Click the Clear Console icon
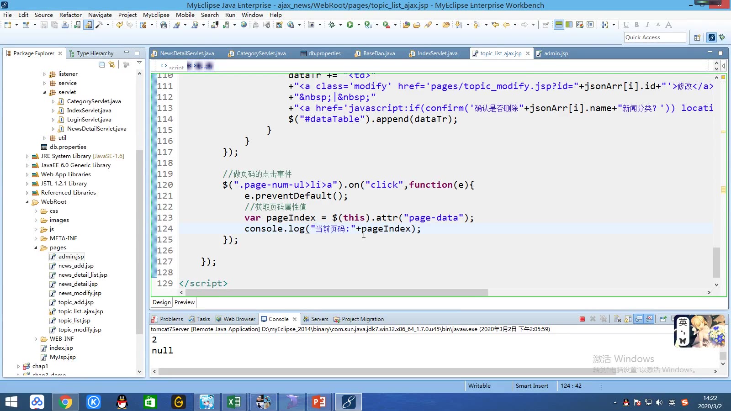The width and height of the screenshot is (731, 411). click(x=617, y=319)
